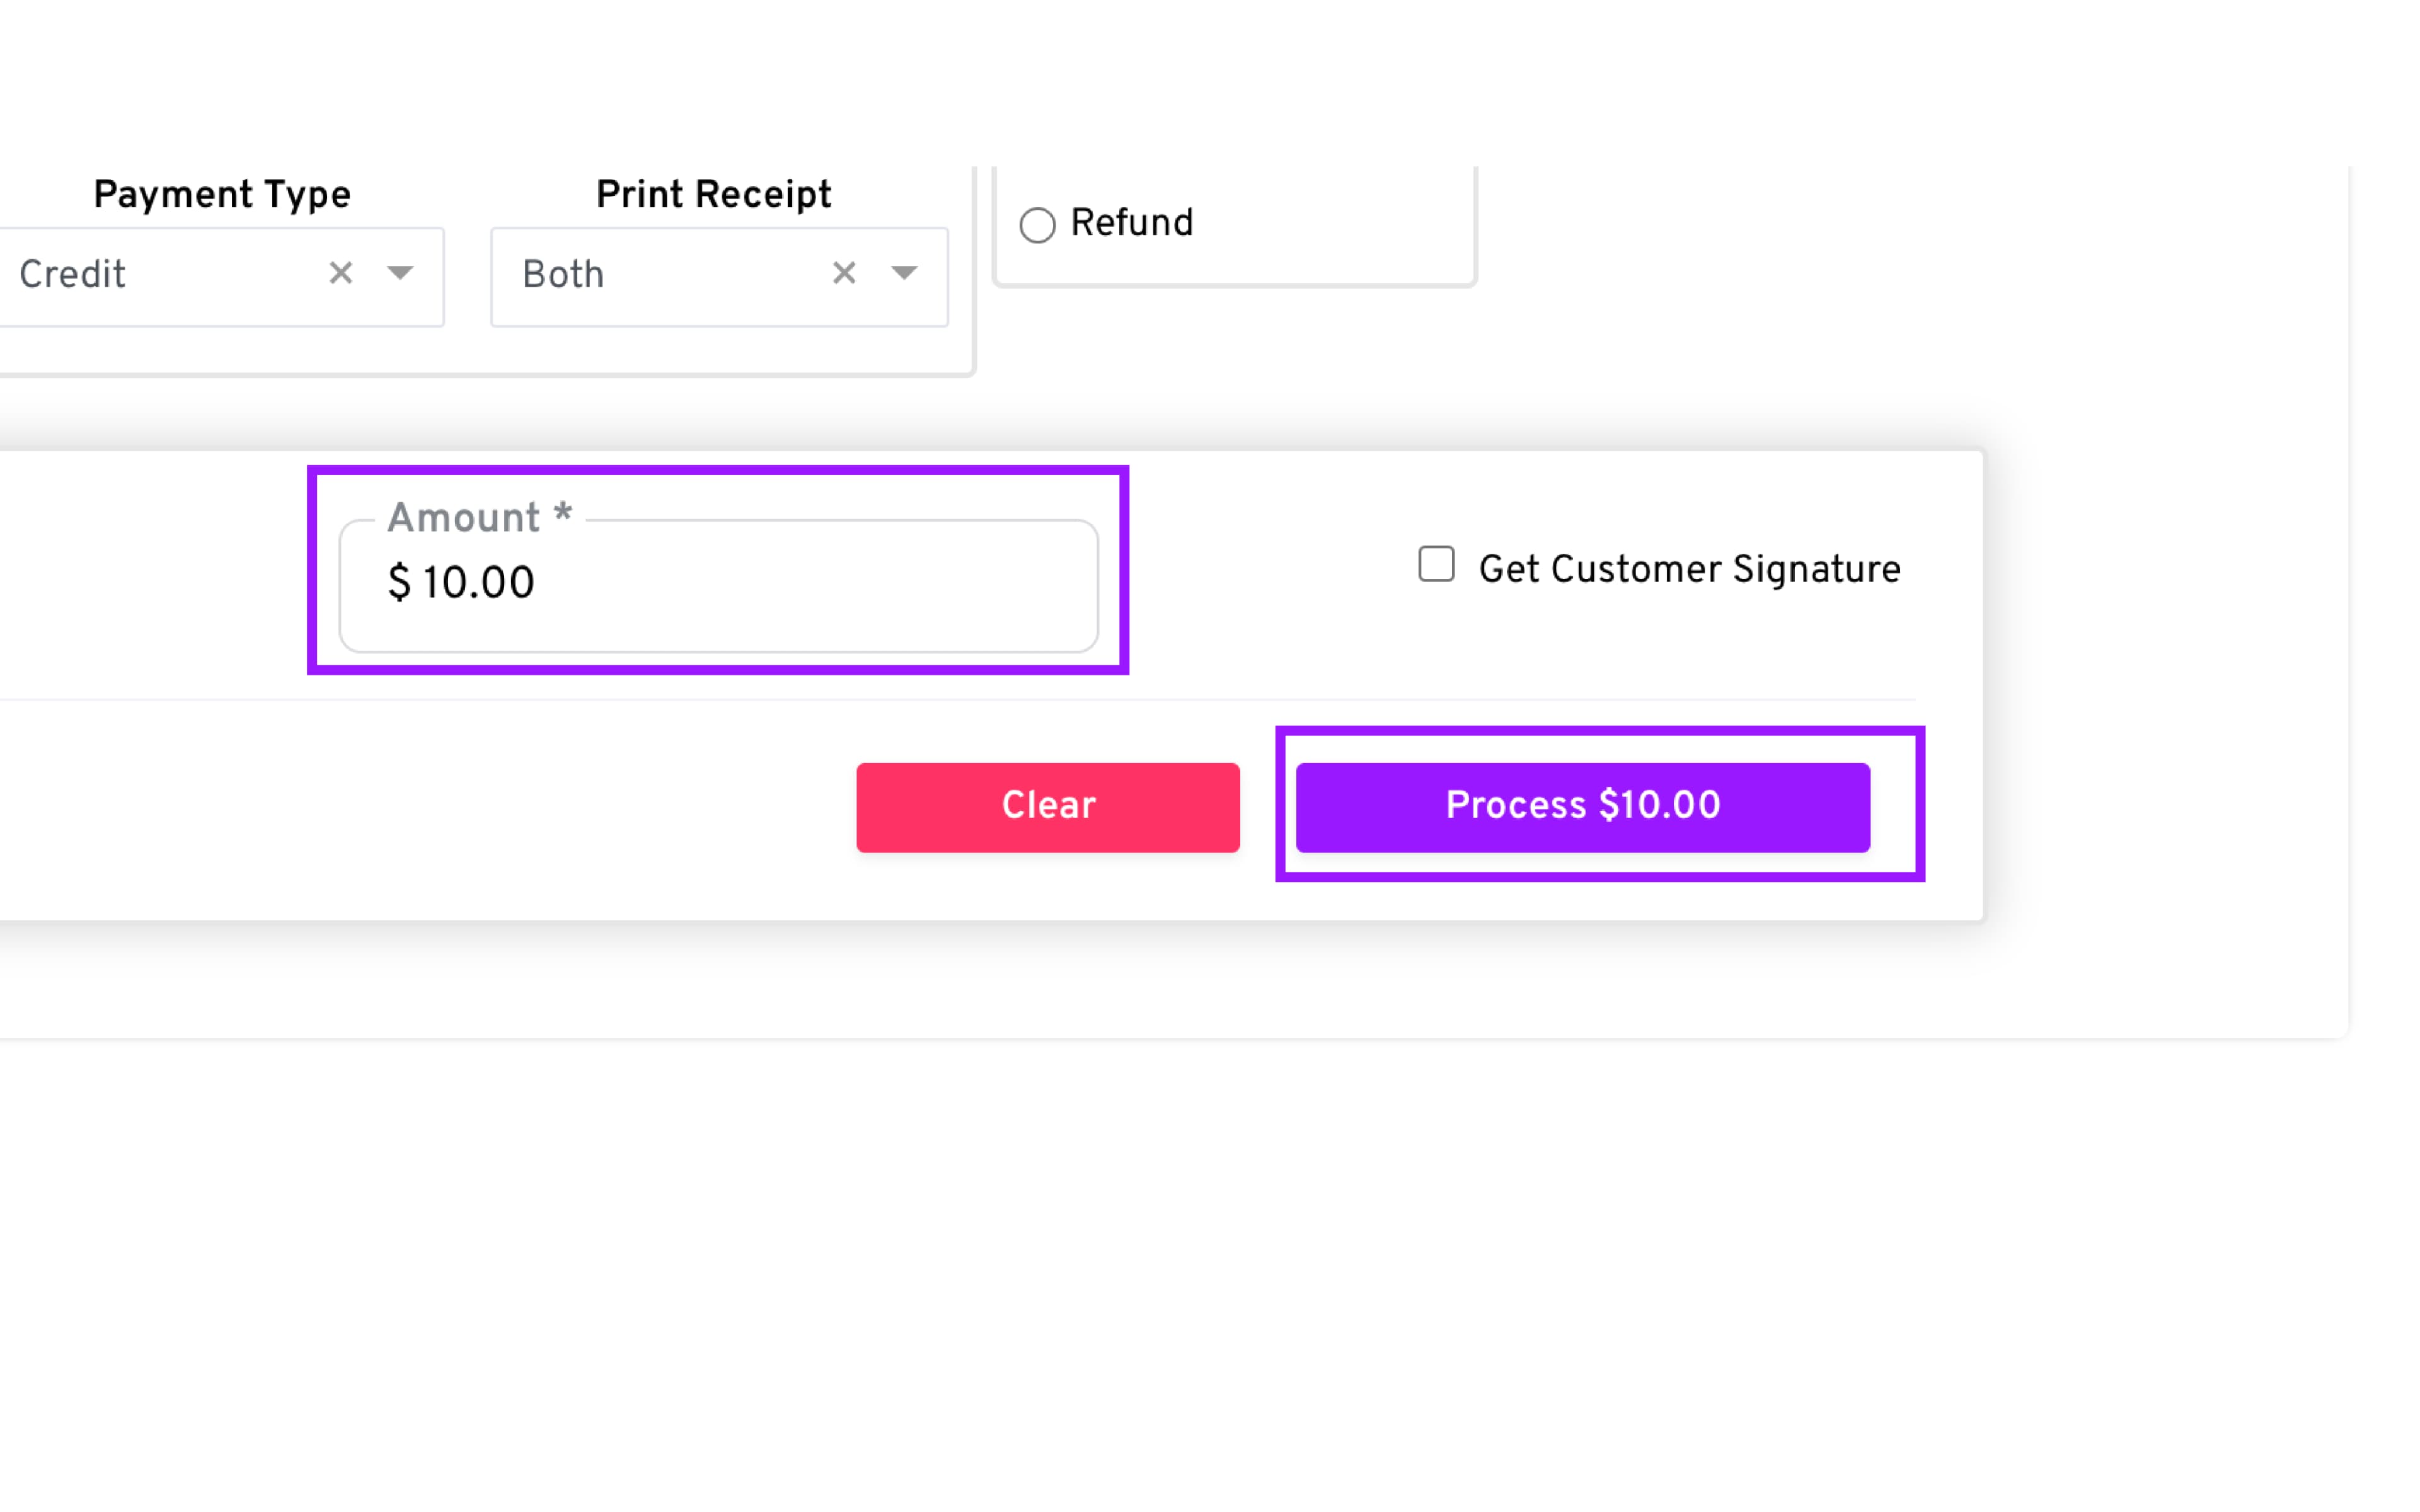The width and height of the screenshot is (2420, 1512).
Task: Click the Process $10.00 button
Action: pyautogui.click(x=1582, y=806)
